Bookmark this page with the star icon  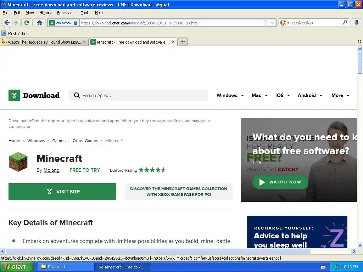coord(265,23)
